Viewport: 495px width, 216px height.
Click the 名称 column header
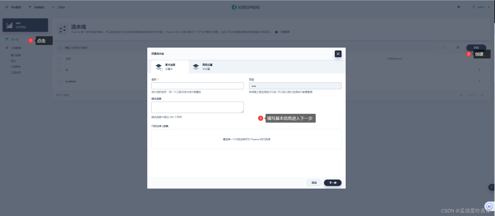68,59
